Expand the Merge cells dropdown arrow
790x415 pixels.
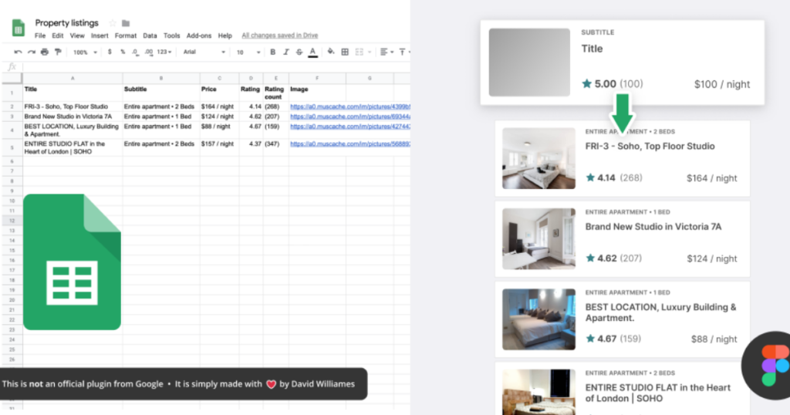pos(370,52)
